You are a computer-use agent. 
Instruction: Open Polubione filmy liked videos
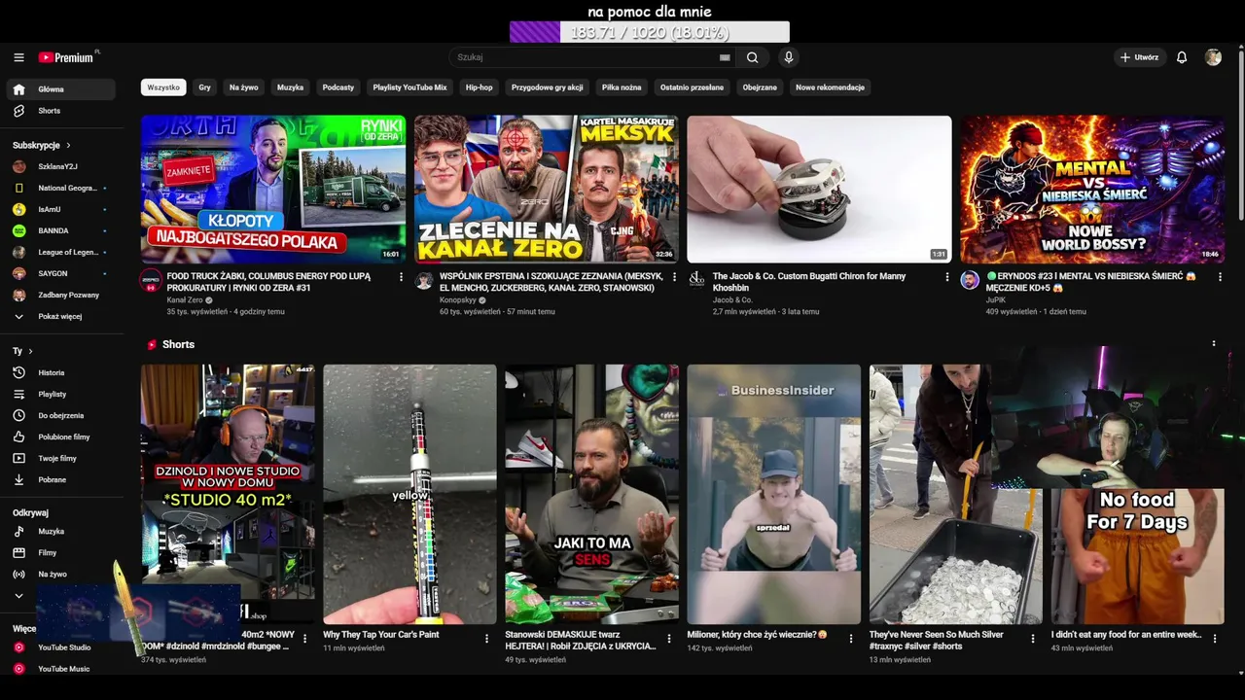click(x=61, y=437)
